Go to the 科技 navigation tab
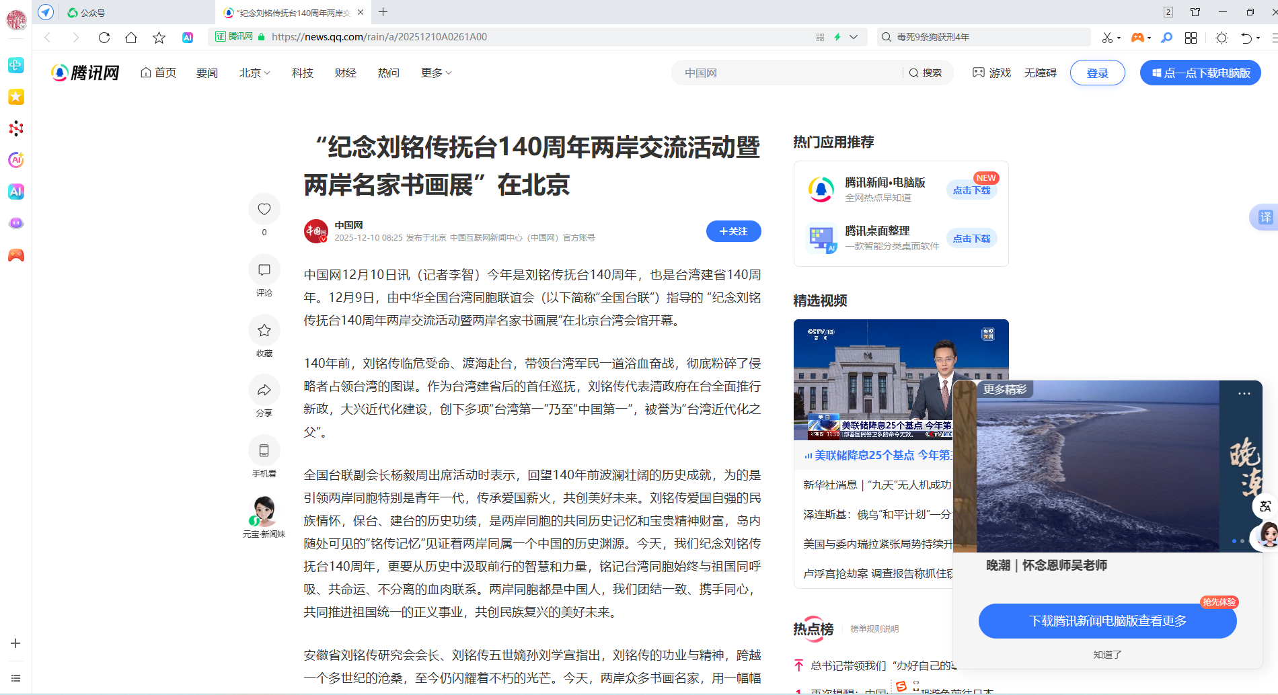Screen dimensions: 1278x695 pyautogui.click(x=303, y=73)
